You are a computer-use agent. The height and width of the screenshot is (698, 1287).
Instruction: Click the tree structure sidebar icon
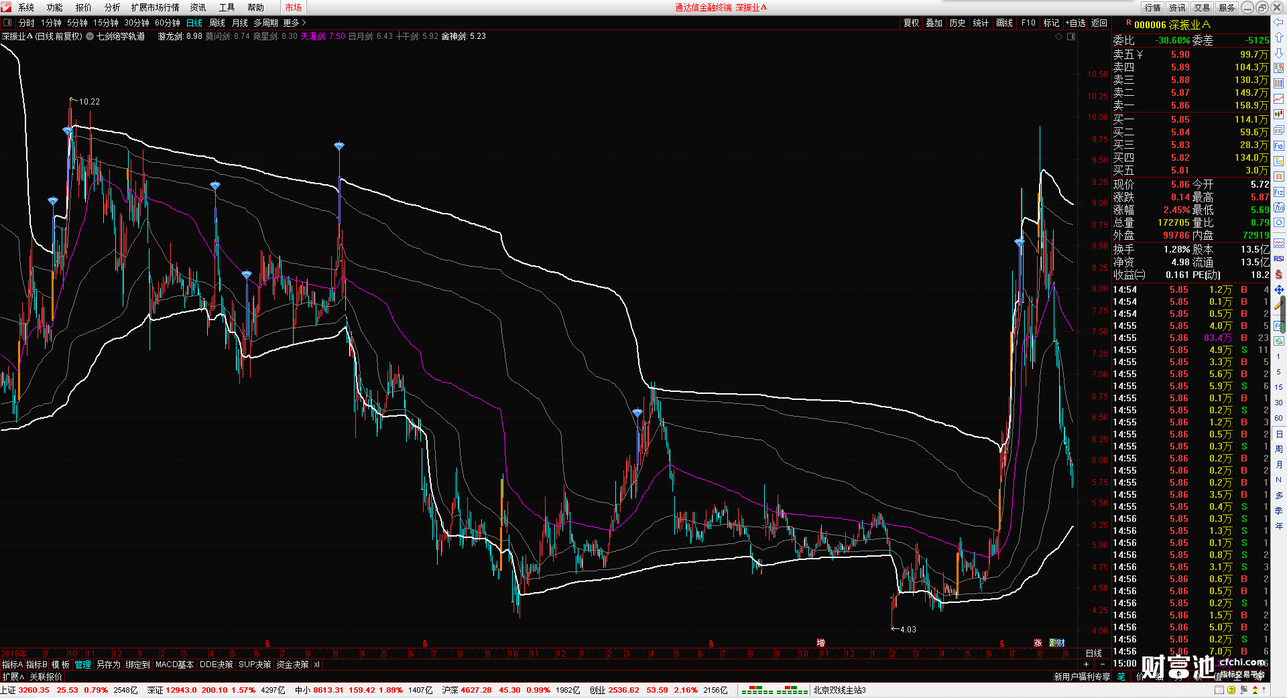tap(1279, 161)
